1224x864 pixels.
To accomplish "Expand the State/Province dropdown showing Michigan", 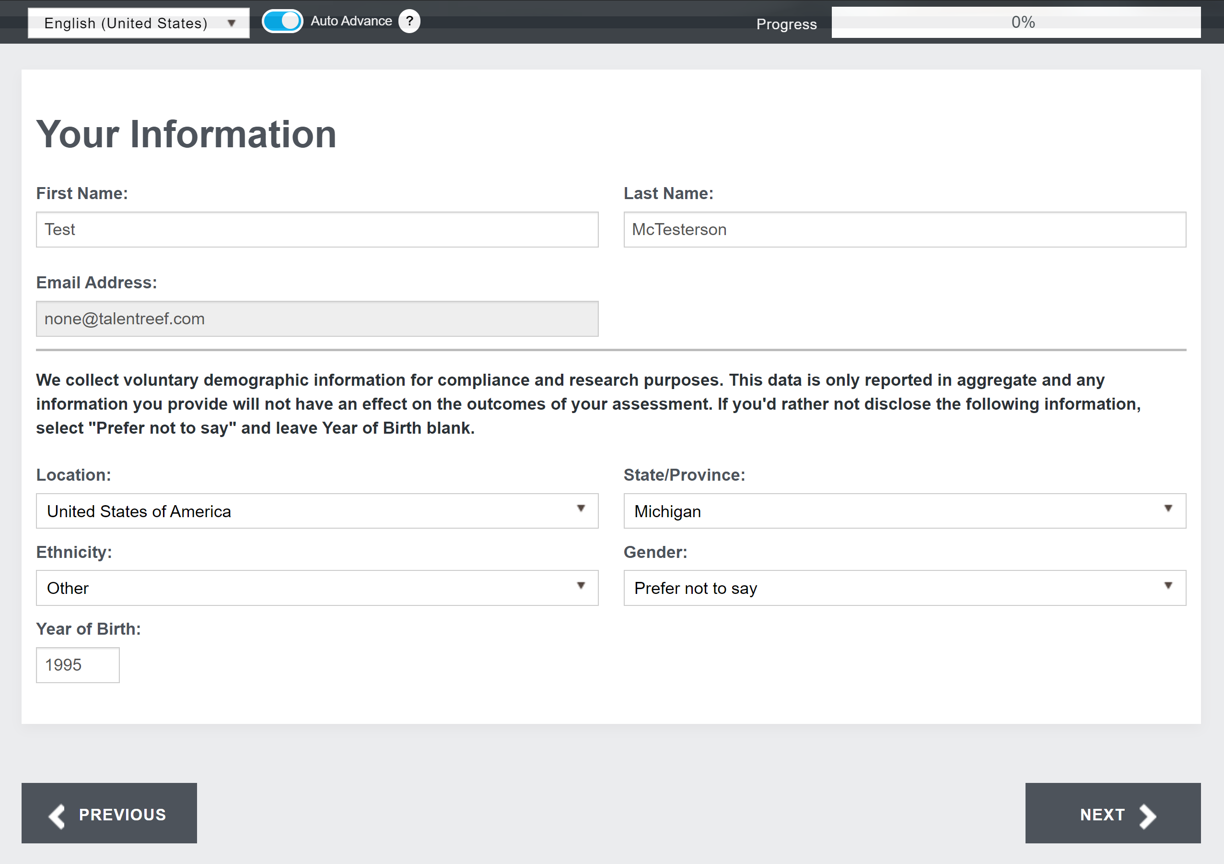I will tap(904, 511).
